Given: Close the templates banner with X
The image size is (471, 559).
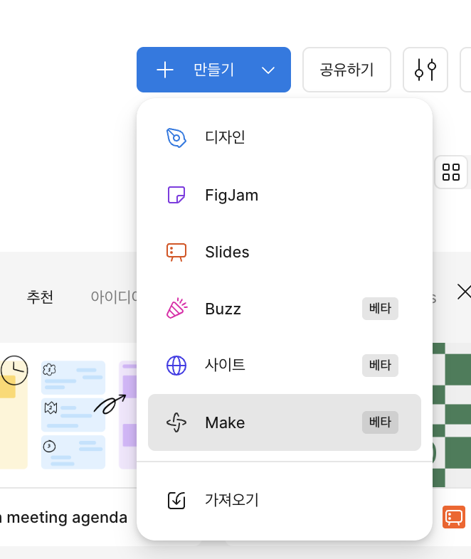Looking at the screenshot, I should pyautogui.click(x=464, y=292).
